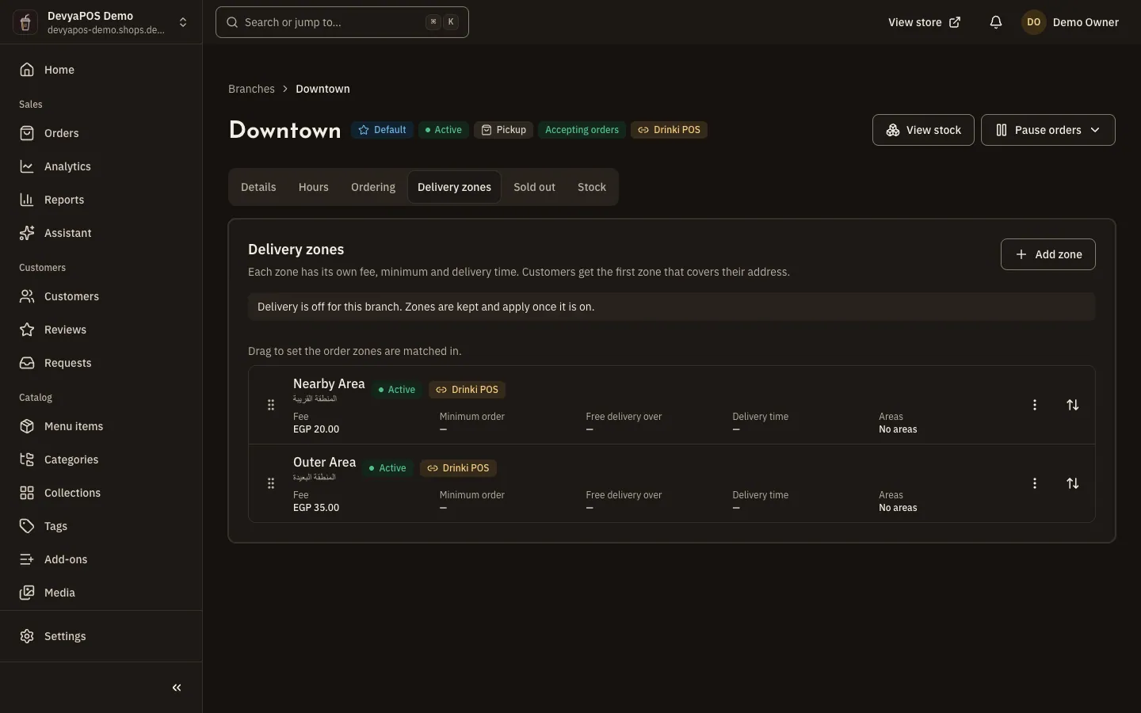Open Menu items in Catalog
The height and width of the screenshot is (713, 1141).
[x=101, y=426]
